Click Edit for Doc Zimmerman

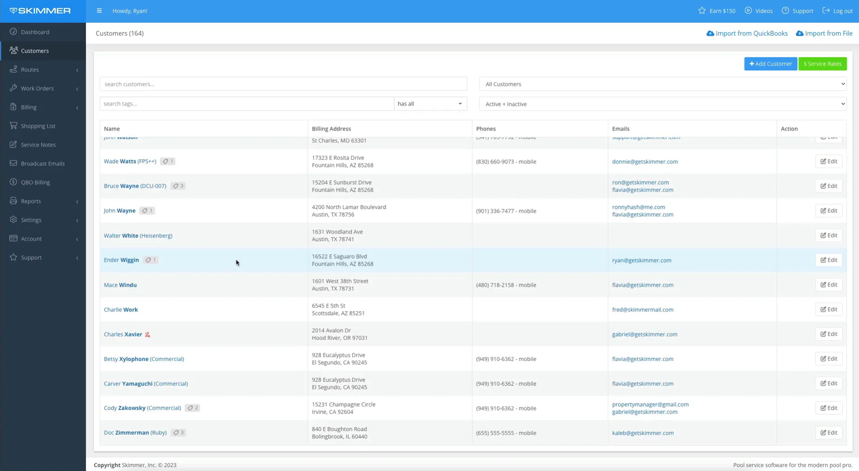point(829,433)
